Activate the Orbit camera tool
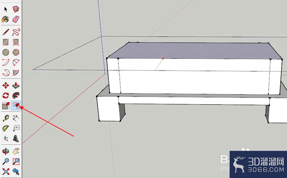 (6, 151)
